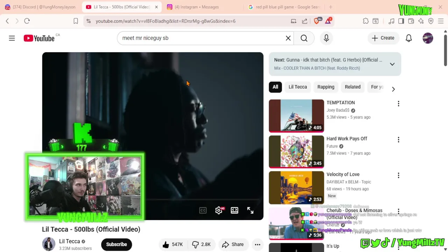Open the Brave Shields lion icon
This screenshot has width=448, height=252.
[x=317, y=21]
